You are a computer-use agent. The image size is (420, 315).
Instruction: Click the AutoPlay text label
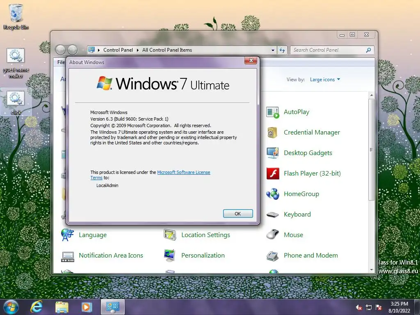coord(297,112)
